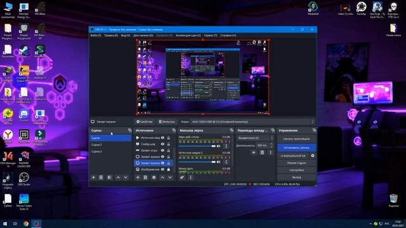Toggle lock of Источник медиа source

pyautogui.click(x=169, y=138)
